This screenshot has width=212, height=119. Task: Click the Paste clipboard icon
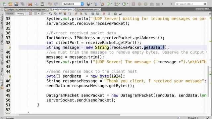click(42, 4)
